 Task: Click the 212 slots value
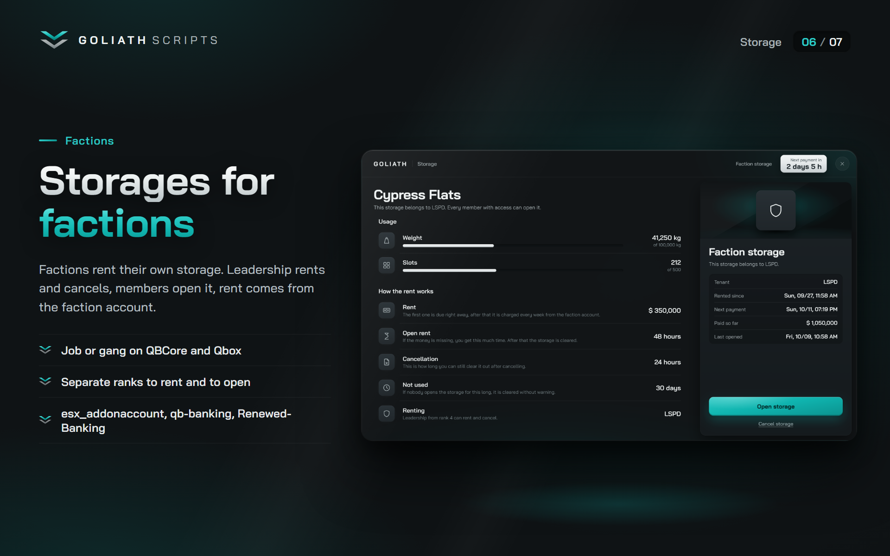pos(676,262)
